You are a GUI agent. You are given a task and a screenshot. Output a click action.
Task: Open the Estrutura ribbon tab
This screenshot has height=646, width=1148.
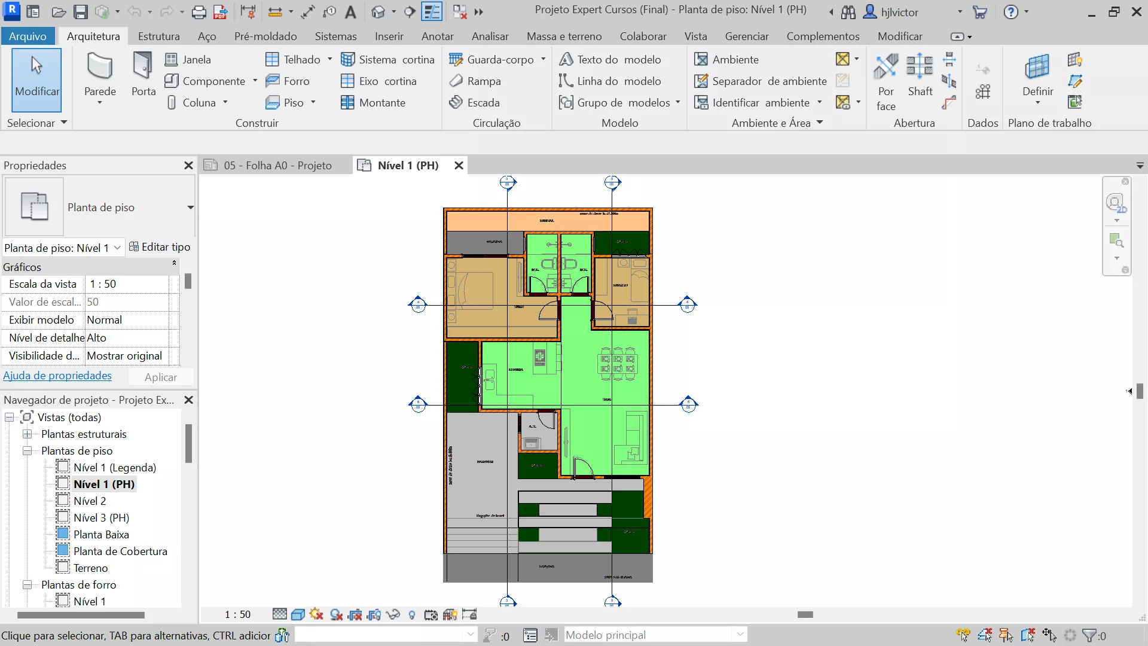pyautogui.click(x=158, y=36)
